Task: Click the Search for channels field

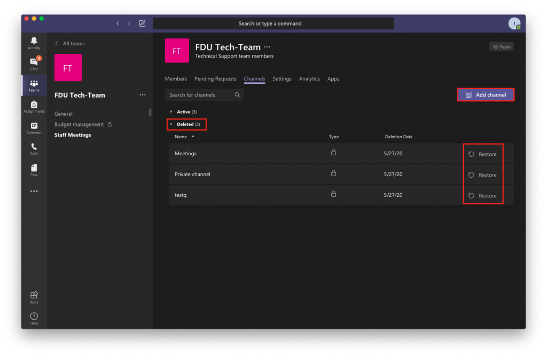Action: pyautogui.click(x=204, y=95)
